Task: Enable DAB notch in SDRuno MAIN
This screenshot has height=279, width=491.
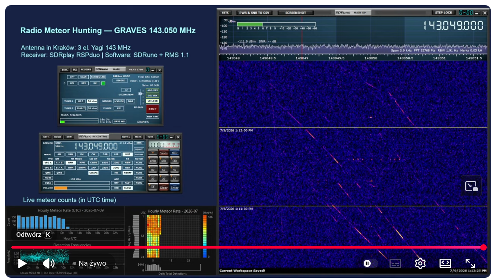Action: (x=130, y=101)
